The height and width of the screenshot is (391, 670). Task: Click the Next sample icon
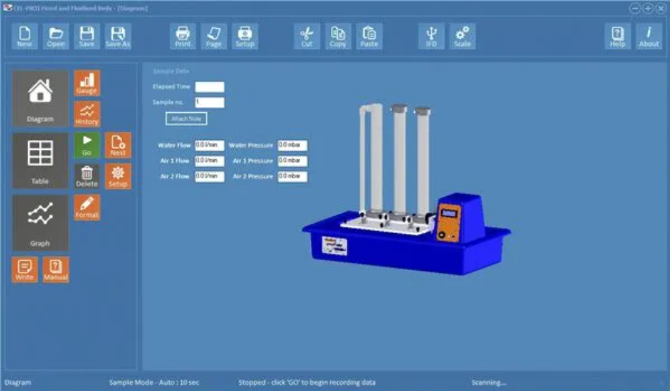pyautogui.click(x=117, y=145)
